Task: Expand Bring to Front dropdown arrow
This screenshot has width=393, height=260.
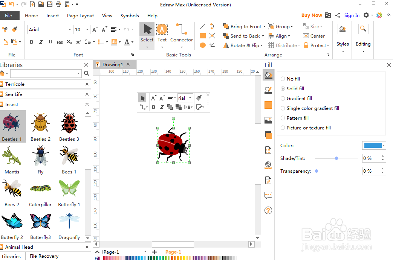Action: (x=264, y=26)
